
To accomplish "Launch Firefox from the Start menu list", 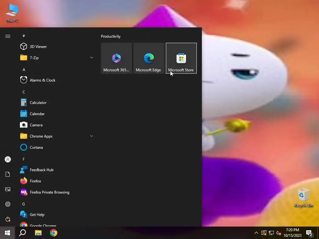I will [57, 181].
